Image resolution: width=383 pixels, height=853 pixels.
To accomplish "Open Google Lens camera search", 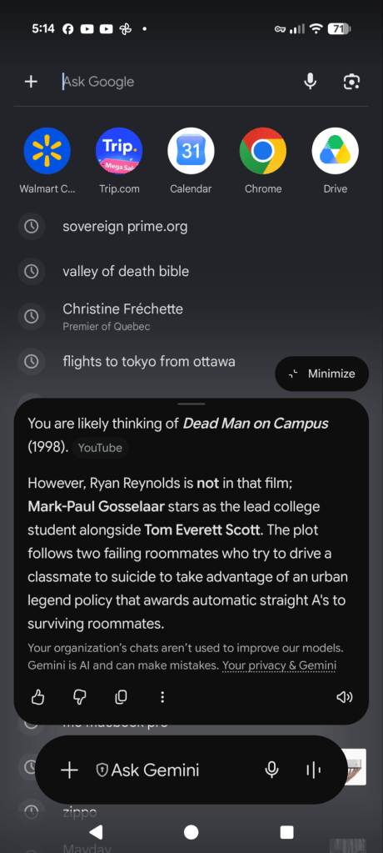I will tap(352, 82).
